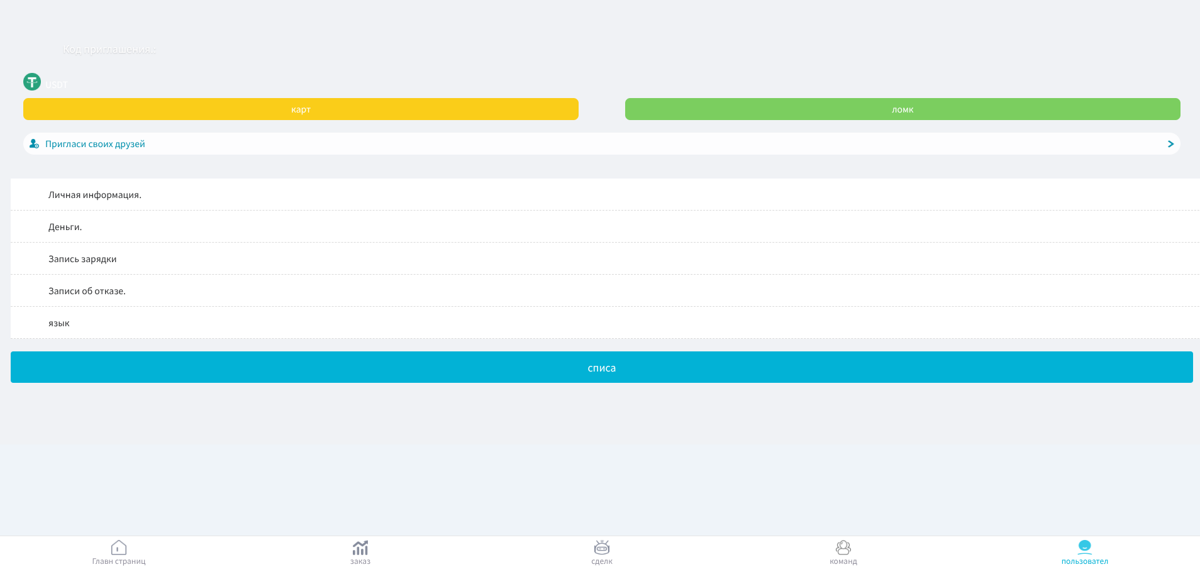Open Личная информация menu entry
The width and height of the screenshot is (1200, 567).
605,195
